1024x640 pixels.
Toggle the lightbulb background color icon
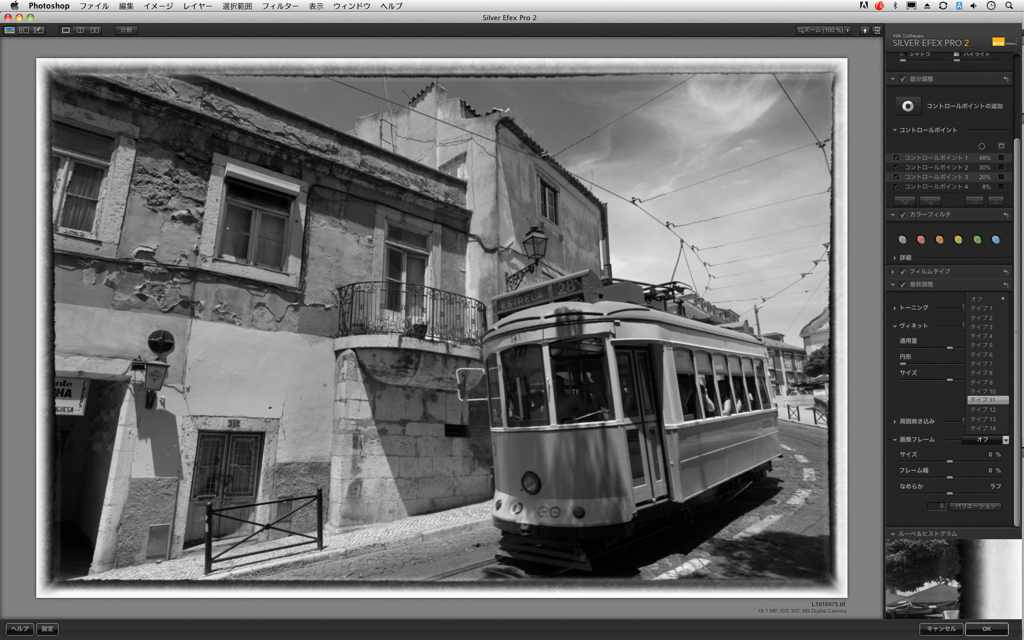865,30
